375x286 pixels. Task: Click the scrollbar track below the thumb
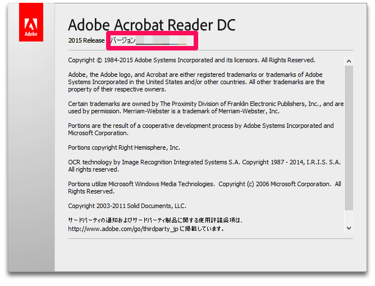pos(349,218)
